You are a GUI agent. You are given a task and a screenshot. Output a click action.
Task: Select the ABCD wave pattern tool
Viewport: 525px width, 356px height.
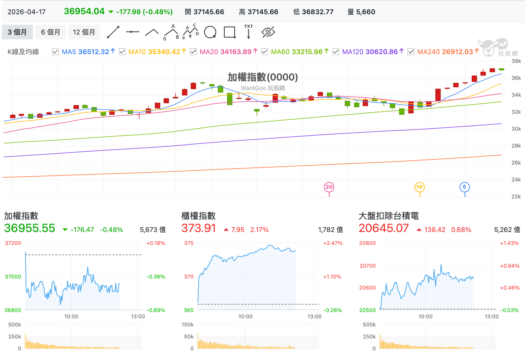point(190,32)
